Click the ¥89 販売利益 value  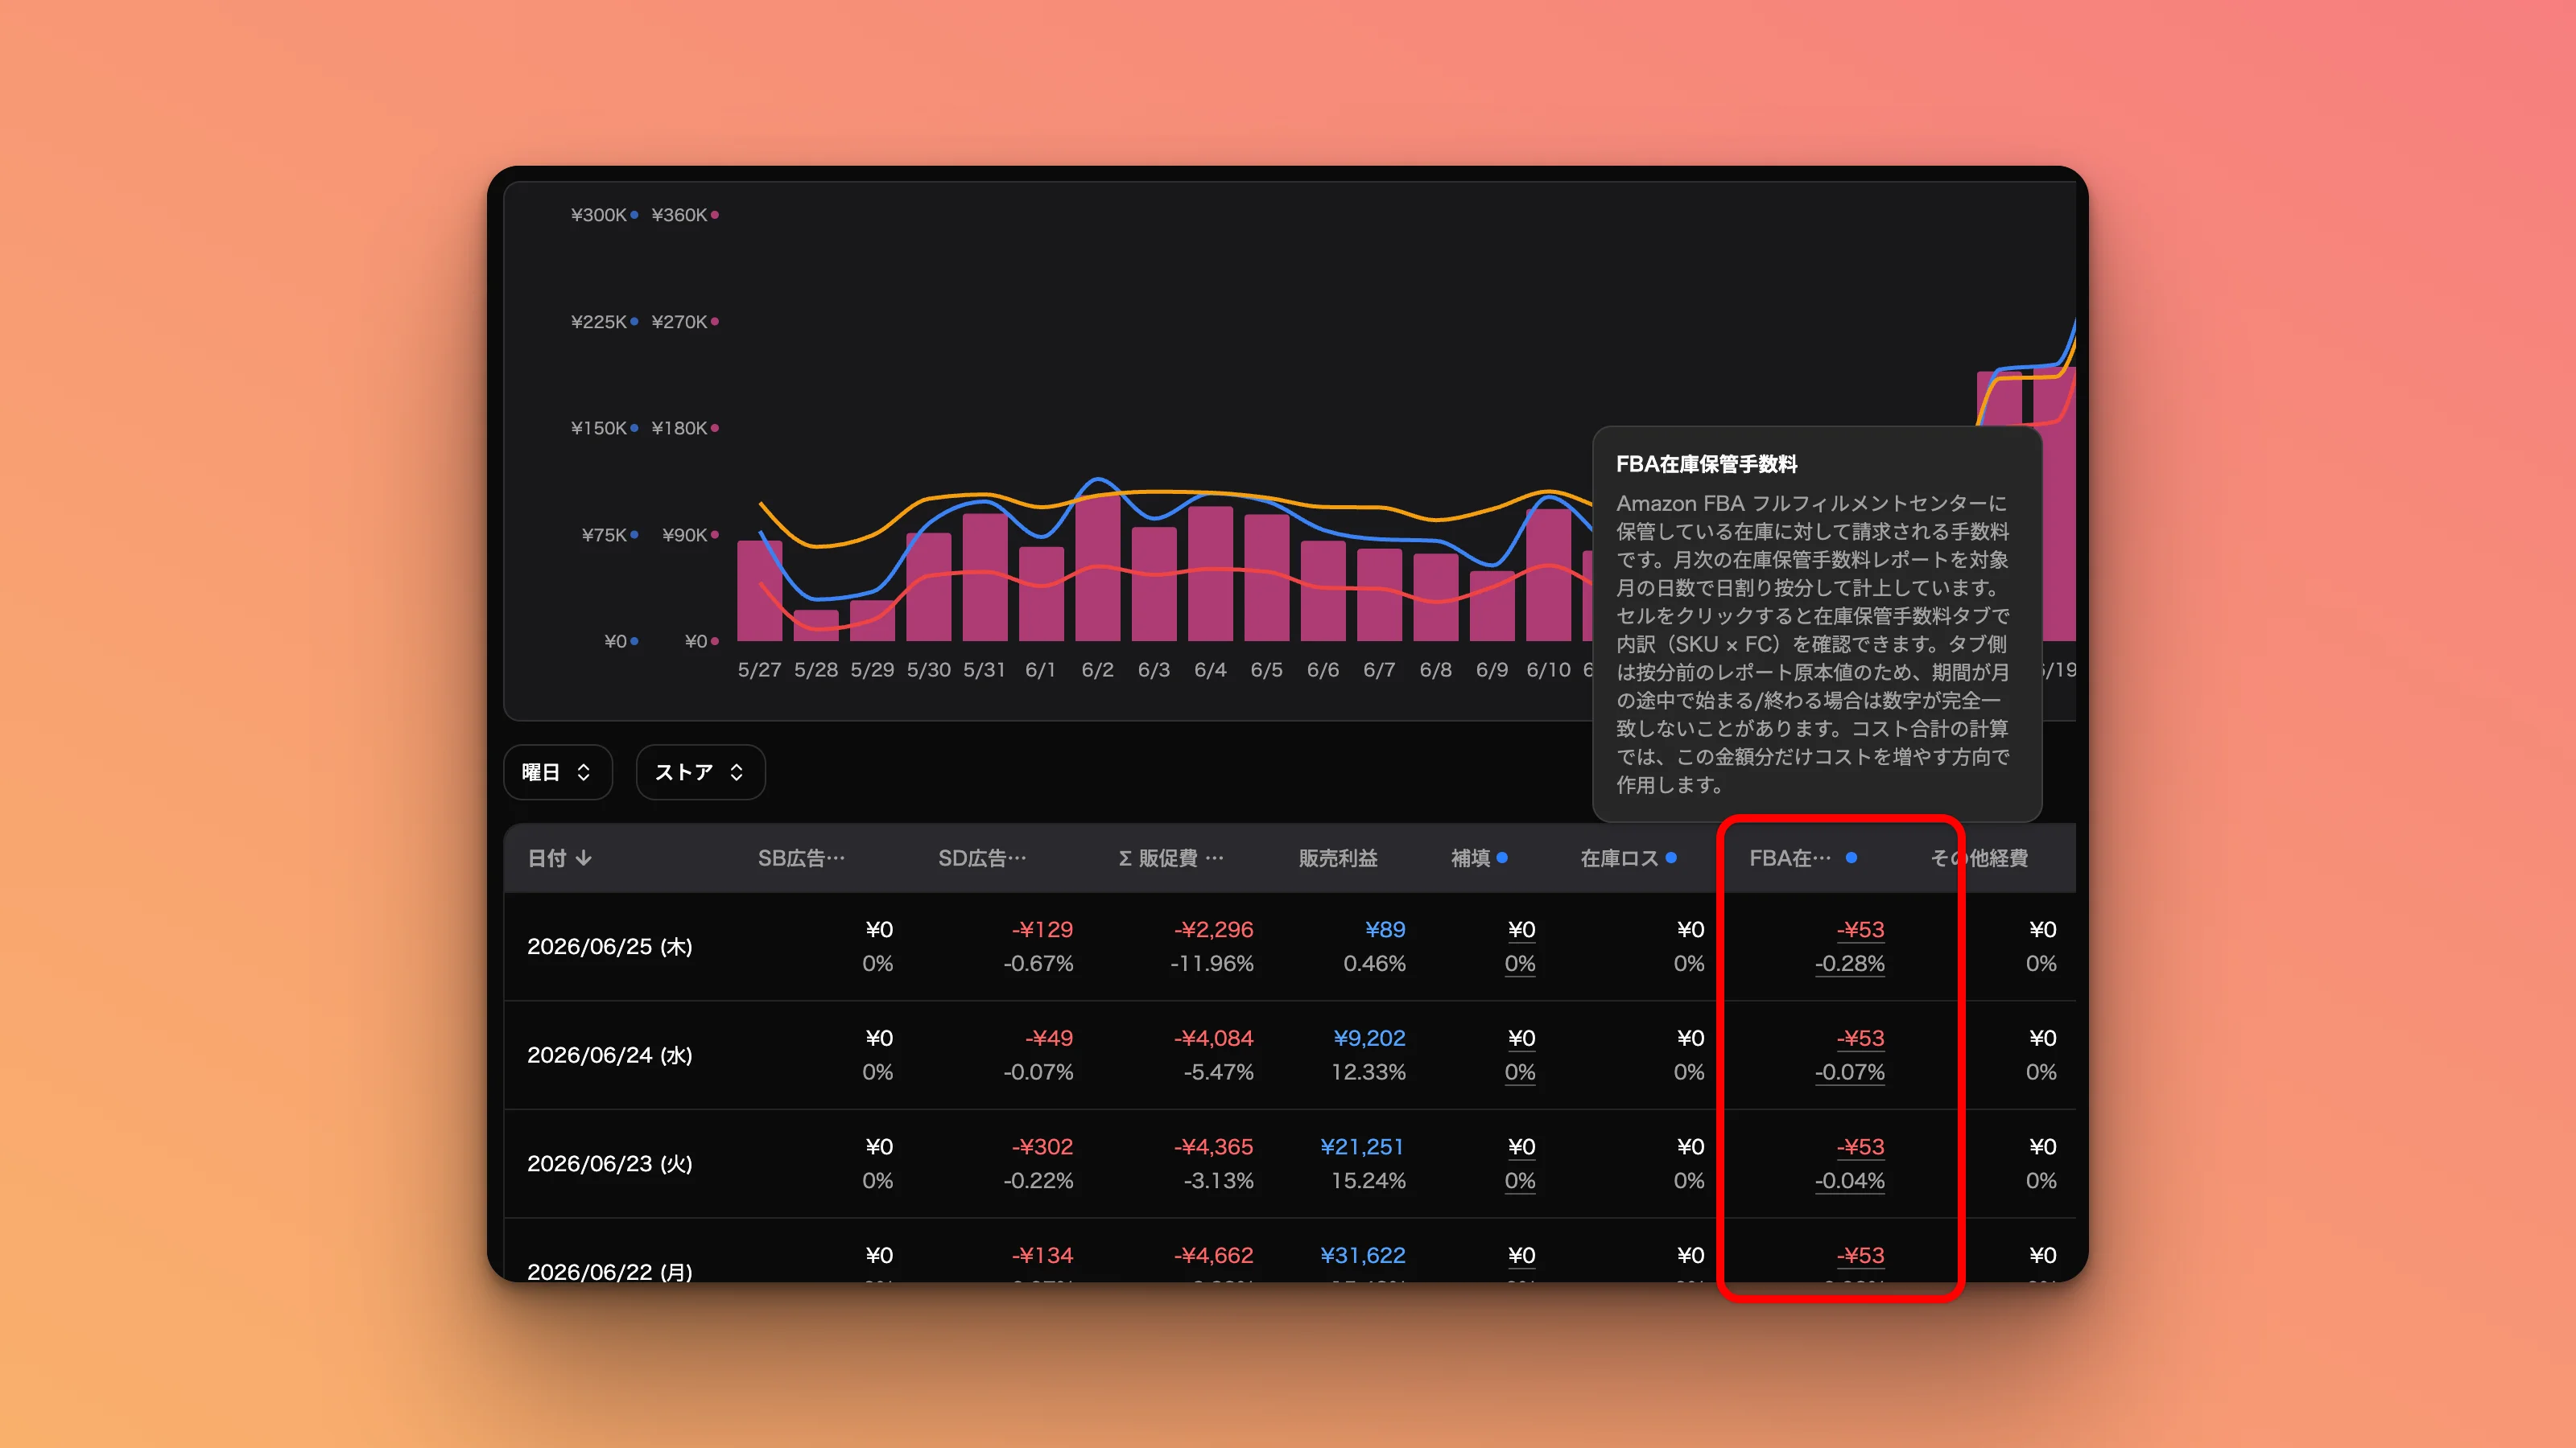point(1385,929)
